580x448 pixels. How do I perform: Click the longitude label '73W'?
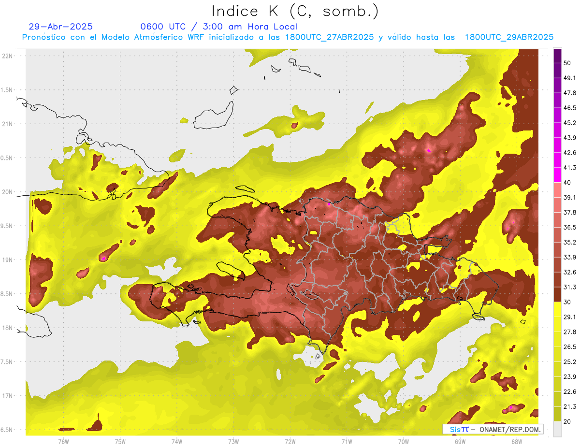point(233,441)
